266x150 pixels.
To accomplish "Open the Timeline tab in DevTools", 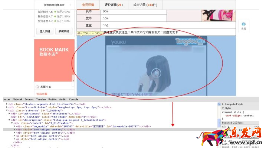I will [41, 100].
